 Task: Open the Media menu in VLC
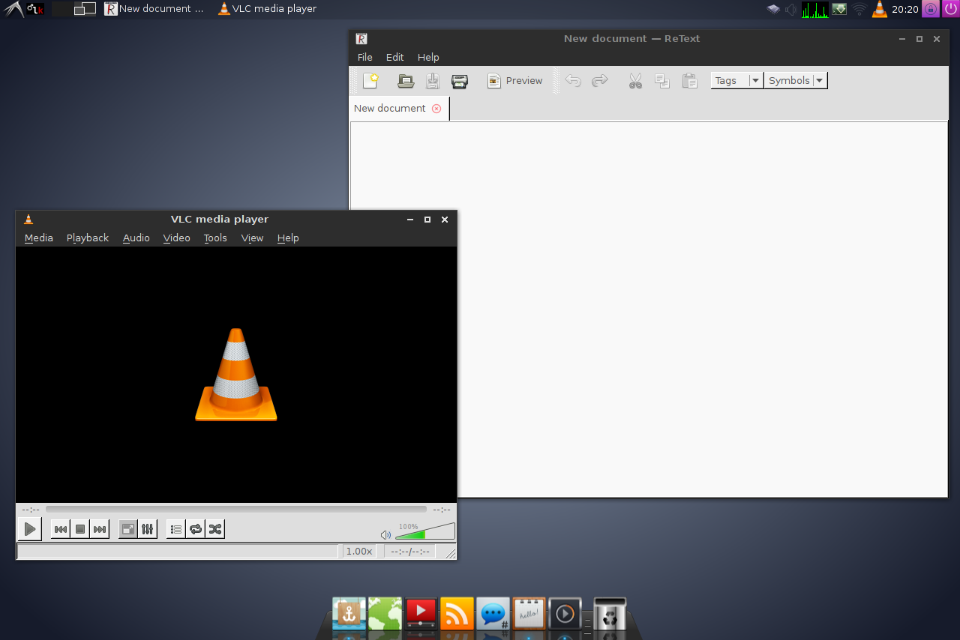[x=39, y=238]
